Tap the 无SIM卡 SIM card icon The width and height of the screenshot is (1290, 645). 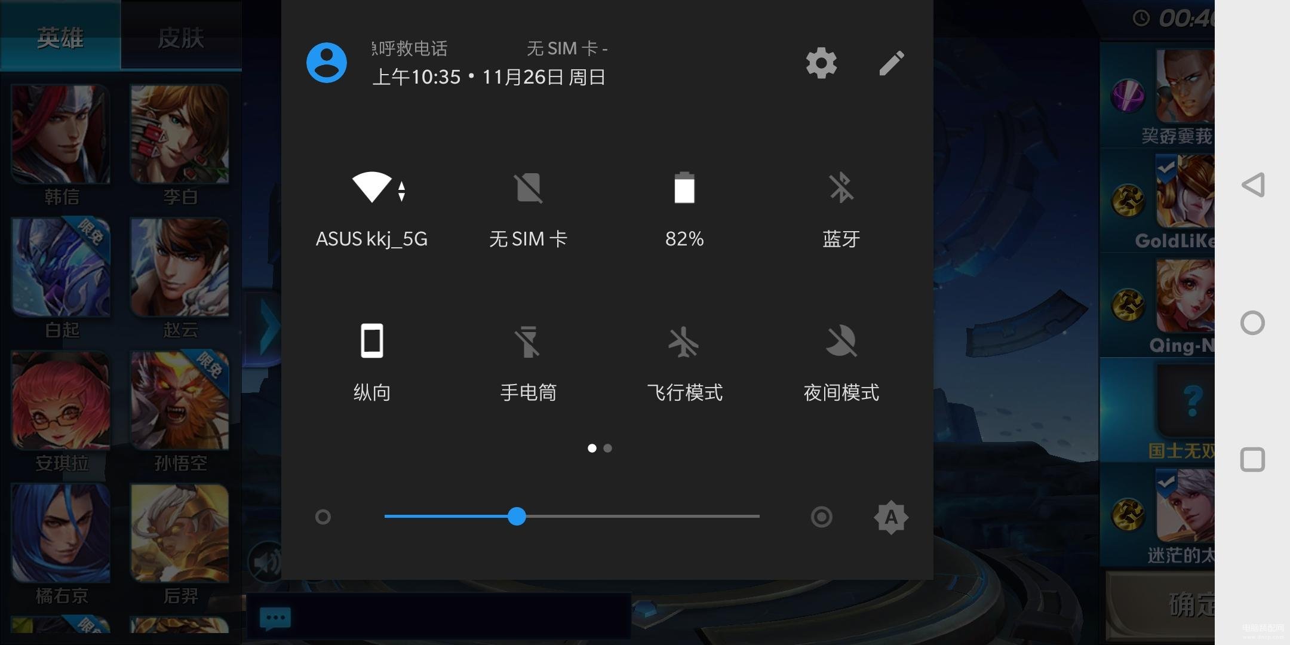point(527,189)
